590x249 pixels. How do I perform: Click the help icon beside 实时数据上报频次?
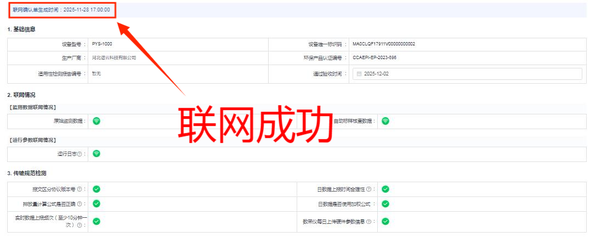(80, 225)
